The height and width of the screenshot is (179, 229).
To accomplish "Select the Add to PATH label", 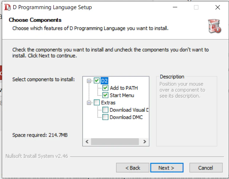I will (124, 88).
